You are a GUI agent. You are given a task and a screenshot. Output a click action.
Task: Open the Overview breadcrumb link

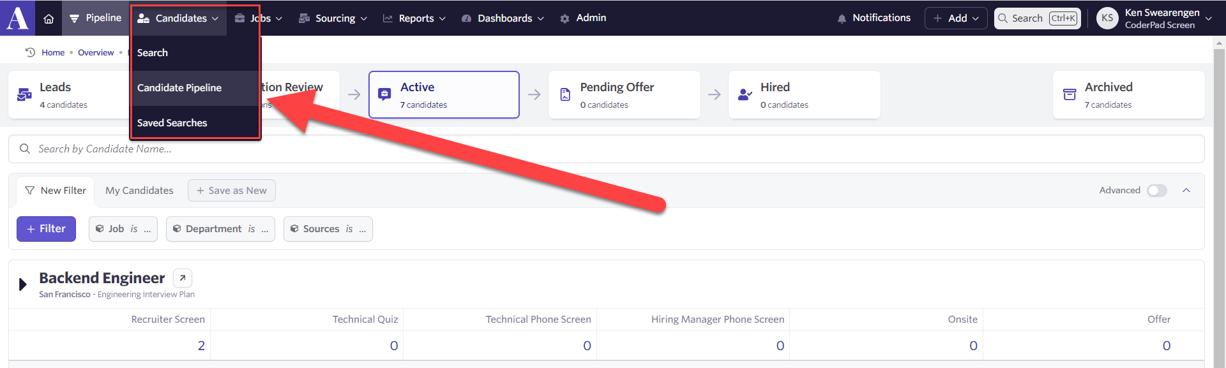[x=96, y=52]
